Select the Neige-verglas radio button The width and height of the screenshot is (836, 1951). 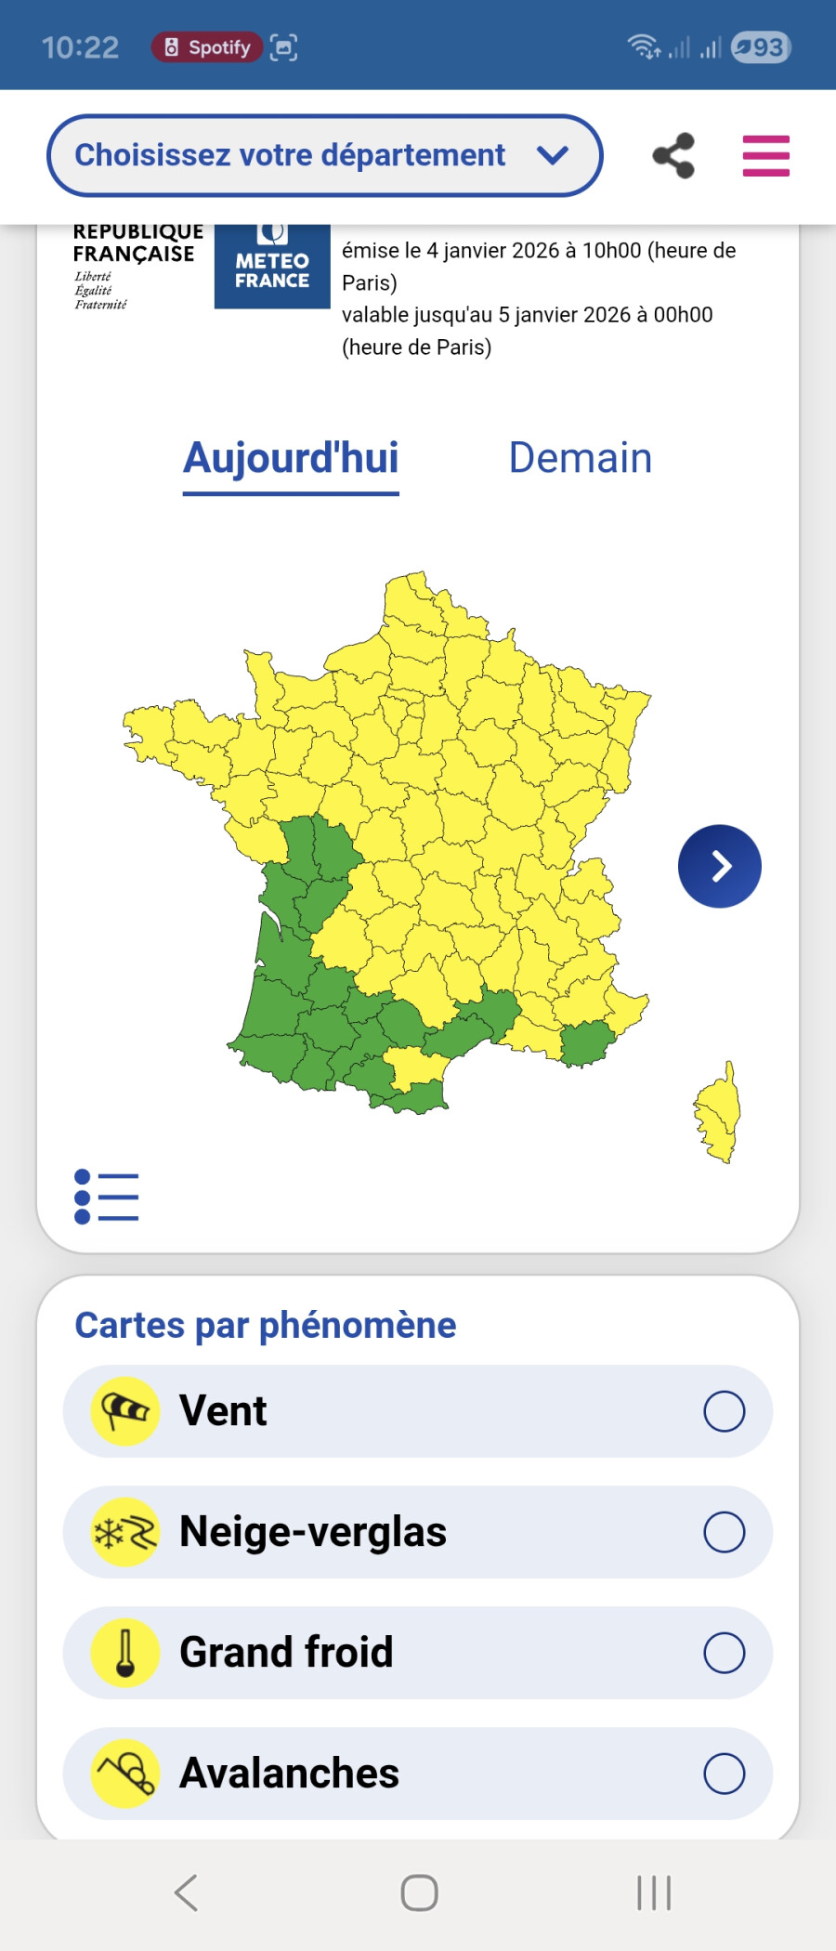tap(724, 1532)
